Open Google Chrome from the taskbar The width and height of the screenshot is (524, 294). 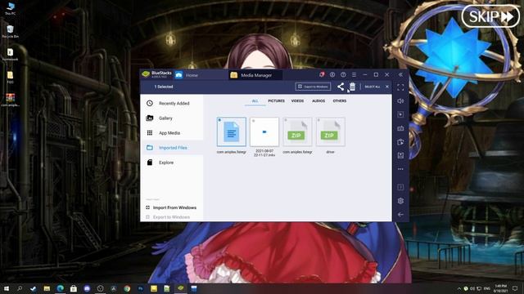click(127, 288)
